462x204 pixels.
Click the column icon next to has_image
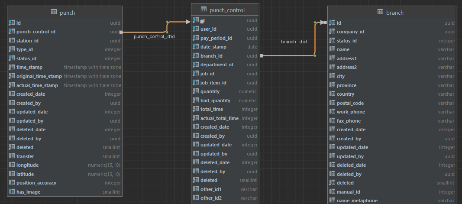point(12,192)
